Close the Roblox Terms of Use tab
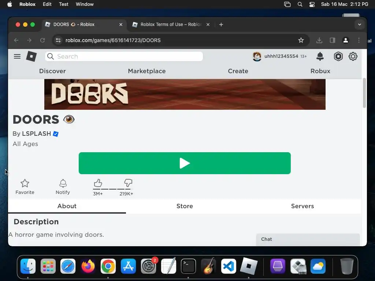Screen dimensions: 375x281 (208, 25)
